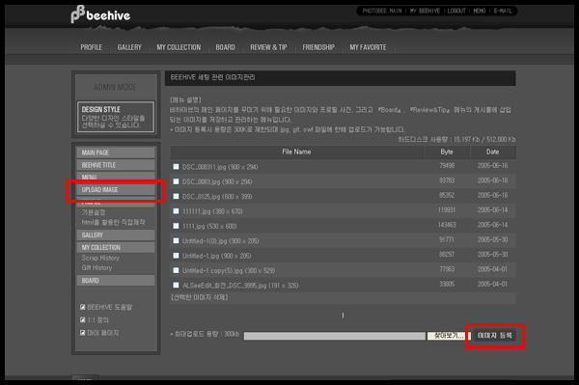Image resolution: width=579 pixels, height=385 pixels.
Task: Open PHOTOBEE MAIN link
Action: 382,11
